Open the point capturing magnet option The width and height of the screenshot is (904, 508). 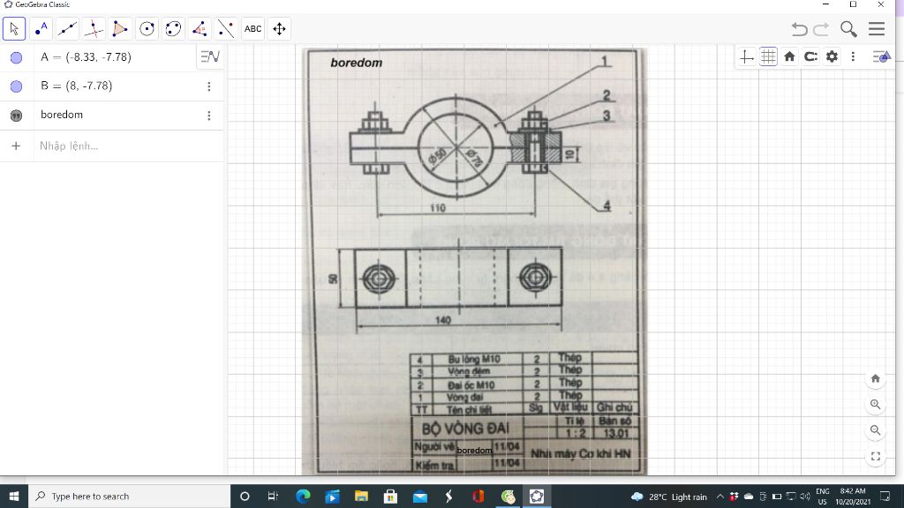click(810, 56)
